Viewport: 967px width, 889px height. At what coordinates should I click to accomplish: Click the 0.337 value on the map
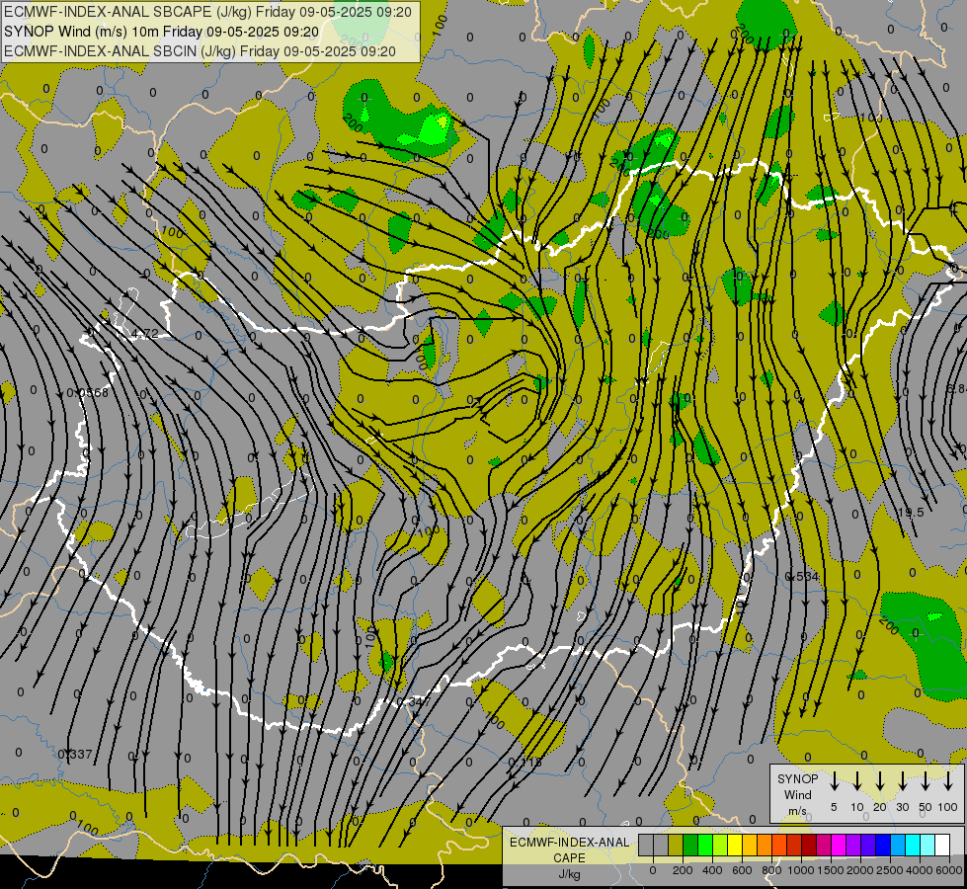coord(75,754)
